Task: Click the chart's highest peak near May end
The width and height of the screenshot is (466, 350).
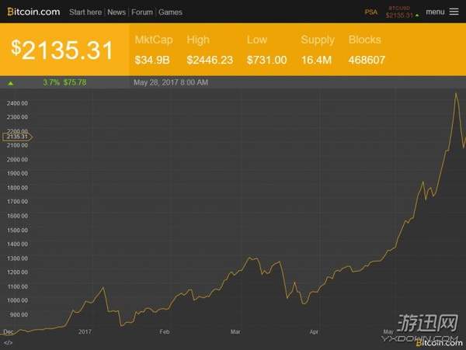Action: [x=455, y=94]
